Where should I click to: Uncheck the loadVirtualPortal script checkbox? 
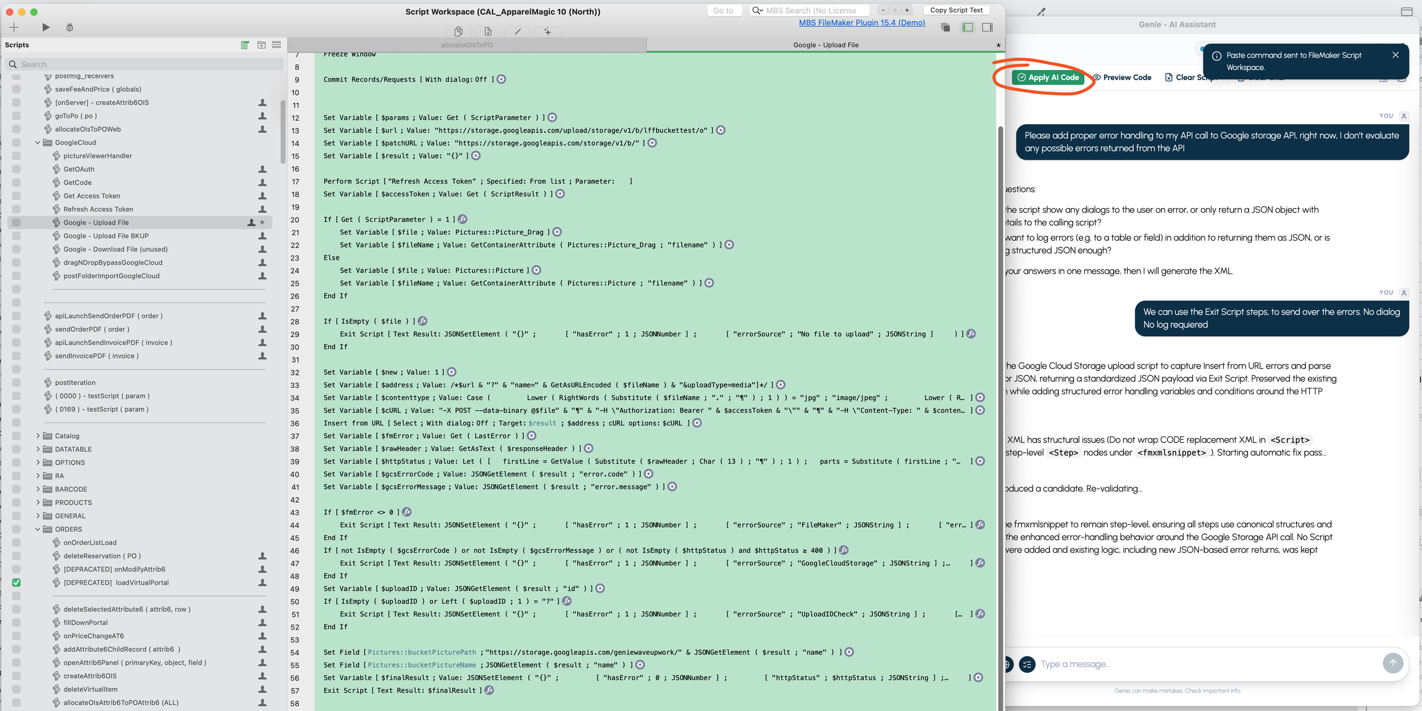click(x=16, y=582)
